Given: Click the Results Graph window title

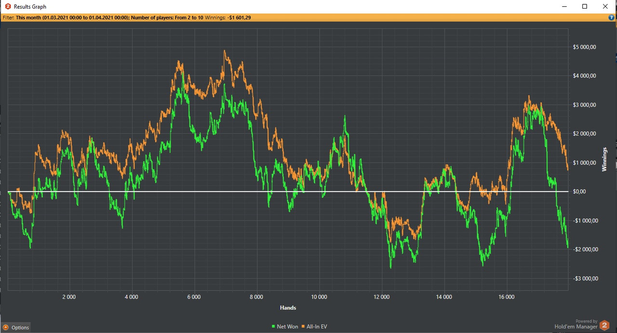Looking at the screenshot, I should pos(30,7).
